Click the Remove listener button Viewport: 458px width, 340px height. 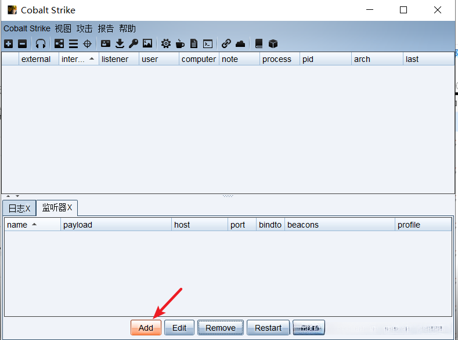coord(221,328)
